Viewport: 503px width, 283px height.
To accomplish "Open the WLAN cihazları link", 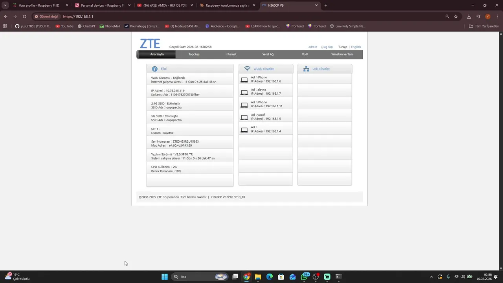I will coord(264,69).
